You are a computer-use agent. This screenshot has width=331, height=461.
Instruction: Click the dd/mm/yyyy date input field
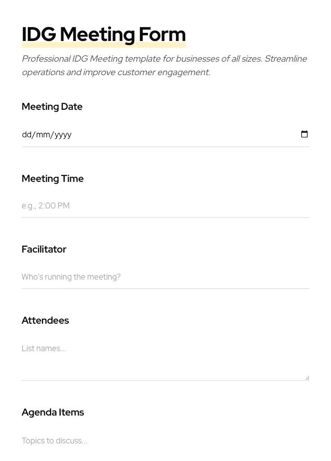(x=135, y=134)
